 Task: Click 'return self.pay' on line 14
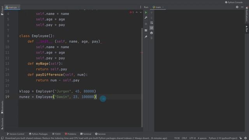tap(51, 69)
